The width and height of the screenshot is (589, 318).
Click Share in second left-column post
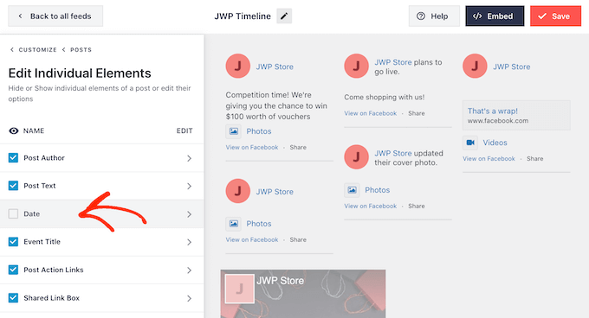(298, 239)
